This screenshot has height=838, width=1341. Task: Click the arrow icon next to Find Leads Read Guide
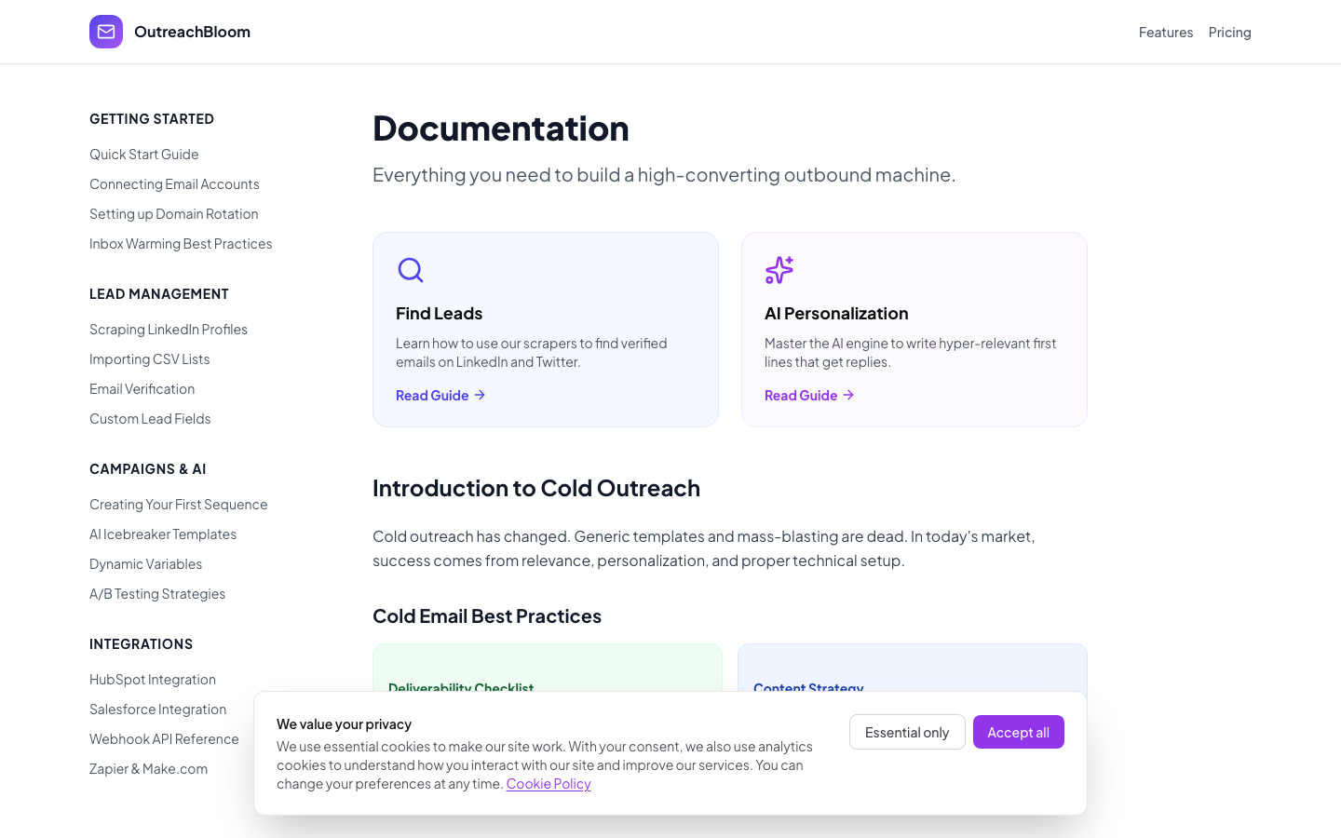click(480, 395)
